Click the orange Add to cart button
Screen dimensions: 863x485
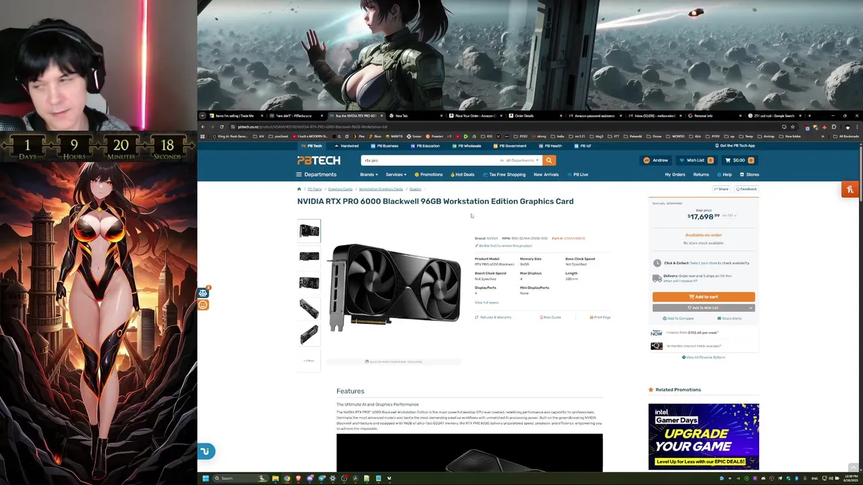[703, 297]
